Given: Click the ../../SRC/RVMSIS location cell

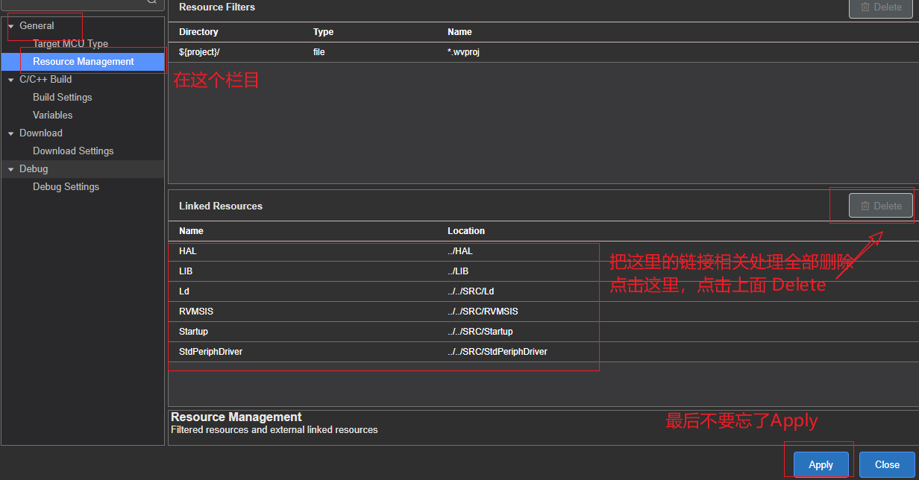Looking at the screenshot, I should (x=483, y=312).
